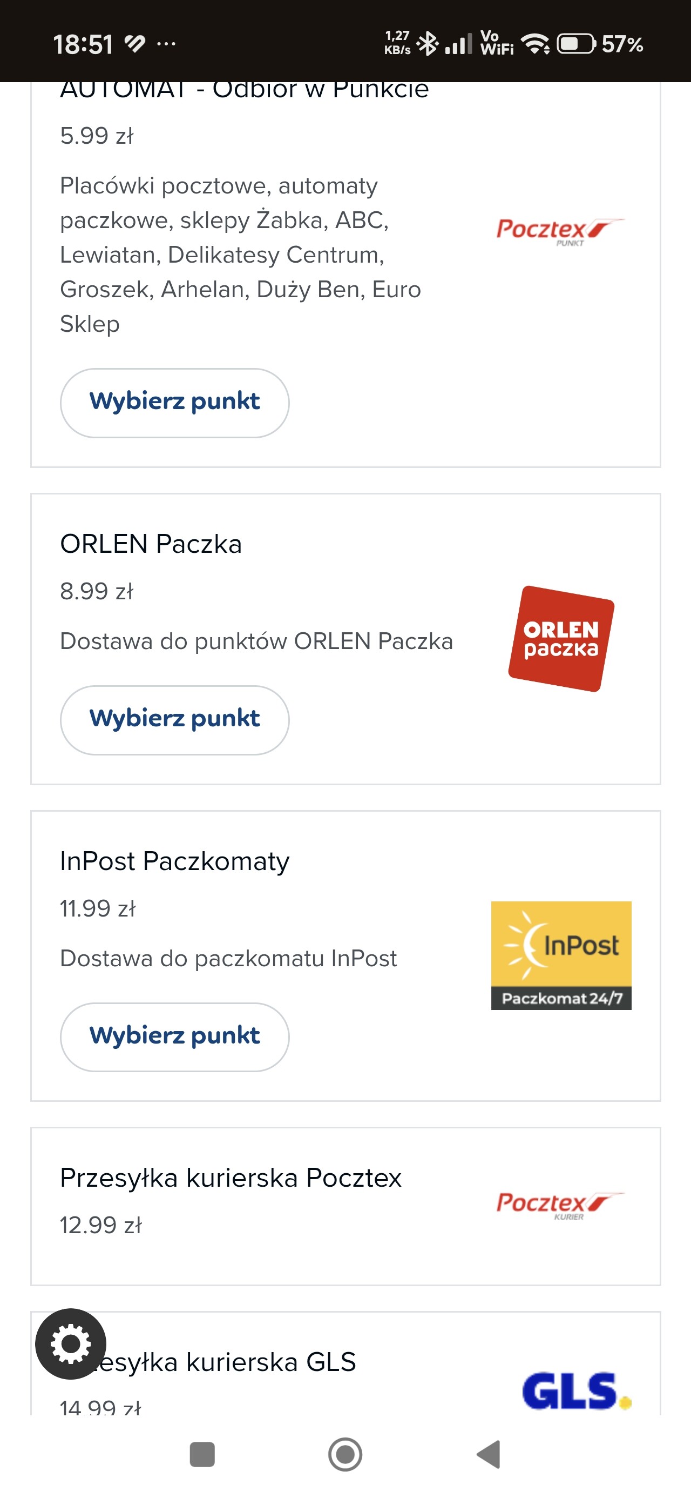This screenshot has width=691, height=1498.
Task: Tap the GLS courier logo
Action: click(575, 1391)
